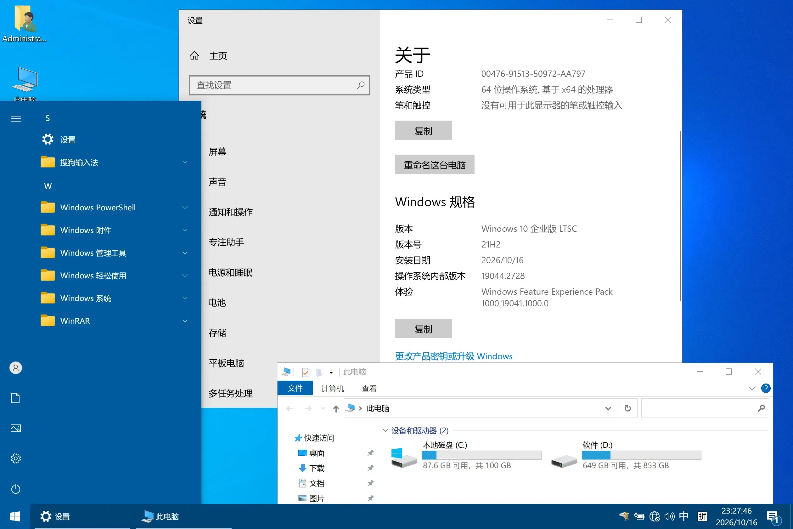Open the Start menu hamburger icon
Screen dimensions: 793x529
coord(15,118)
